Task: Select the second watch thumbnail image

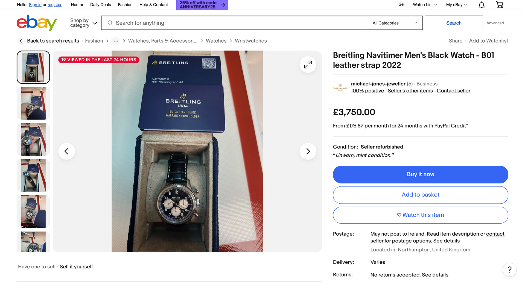Action: click(x=33, y=103)
